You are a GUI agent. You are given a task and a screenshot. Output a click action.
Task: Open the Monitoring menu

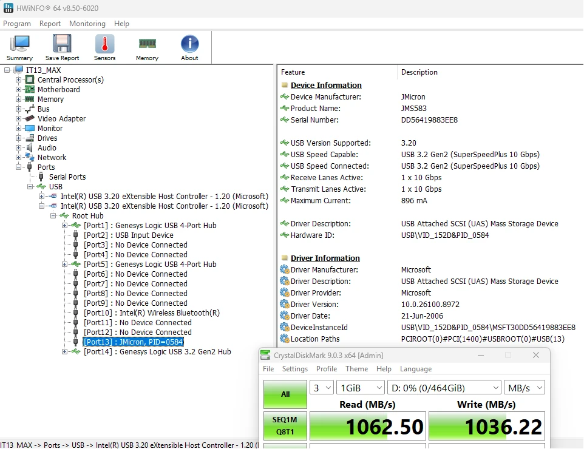pos(87,24)
